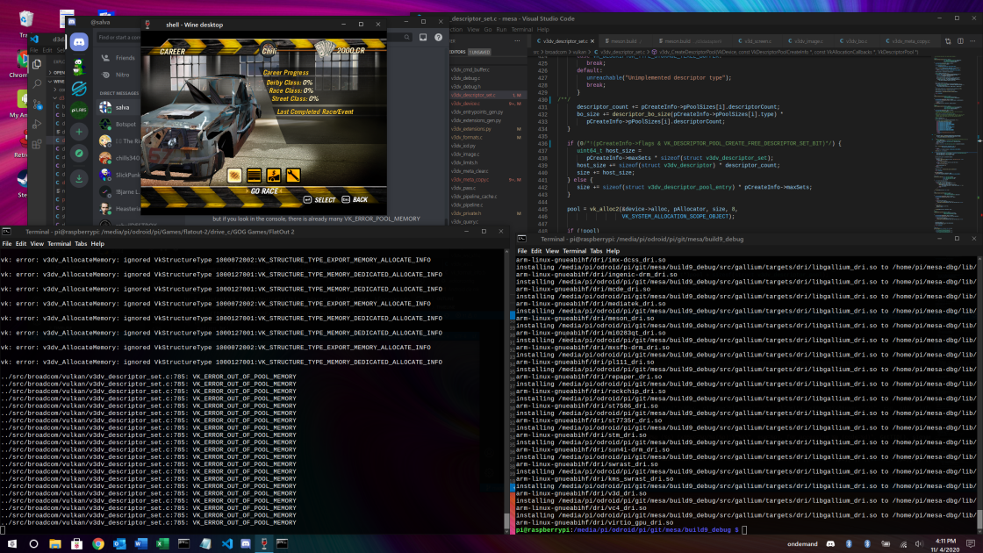Open salva direct message in Discord
The image size is (983, 553).
point(123,108)
